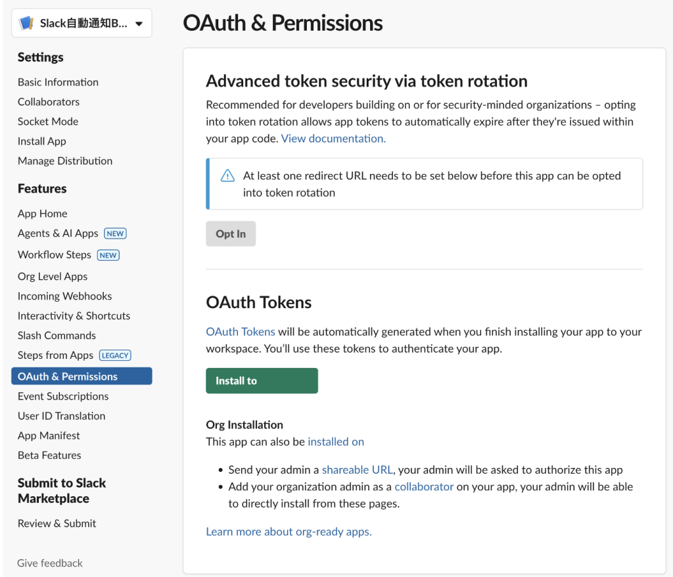Open Workflow Steps feature
673x577 pixels.
point(55,255)
